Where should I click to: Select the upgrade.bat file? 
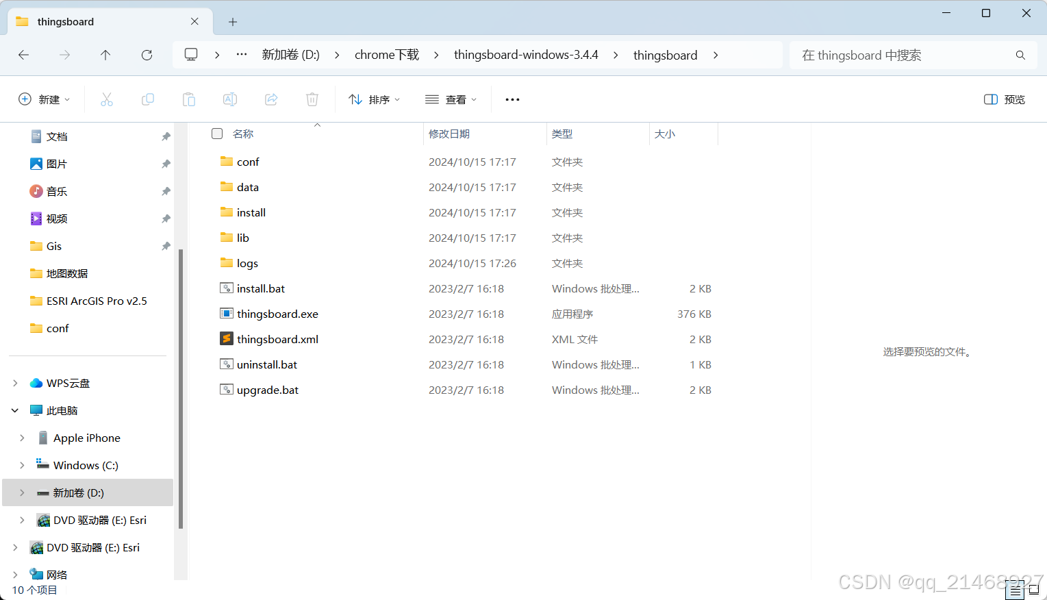(x=268, y=390)
